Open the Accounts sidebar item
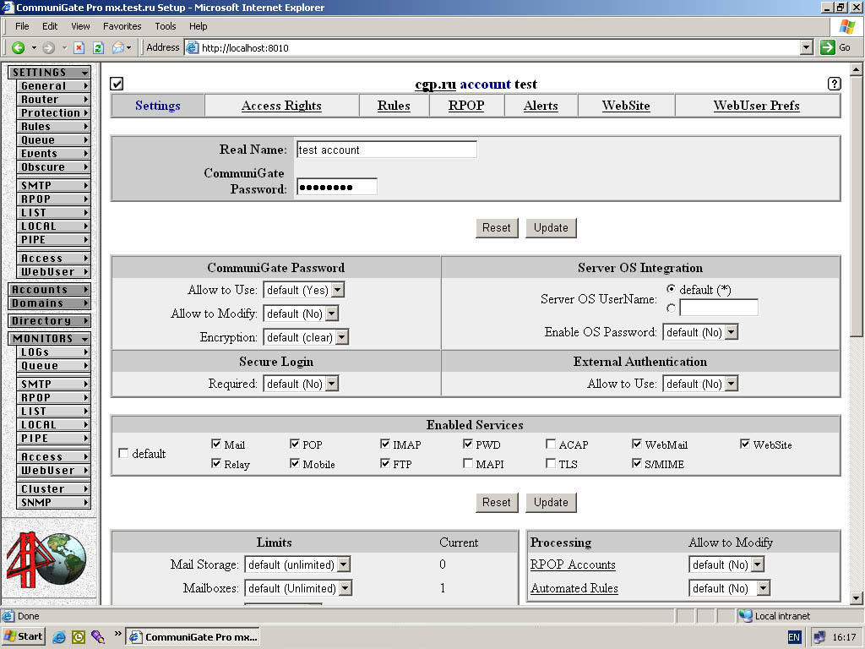865x649 pixels. pos(50,289)
